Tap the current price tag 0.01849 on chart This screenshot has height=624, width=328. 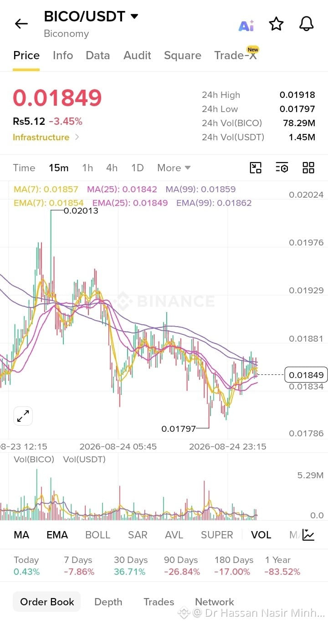click(x=306, y=375)
